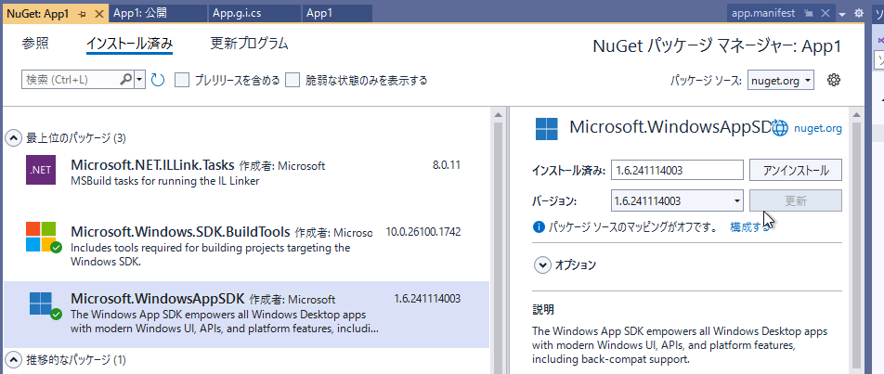The height and width of the screenshot is (374, 884).
Task: Click the アンインストール button
Action: click(x=796, y=170)
